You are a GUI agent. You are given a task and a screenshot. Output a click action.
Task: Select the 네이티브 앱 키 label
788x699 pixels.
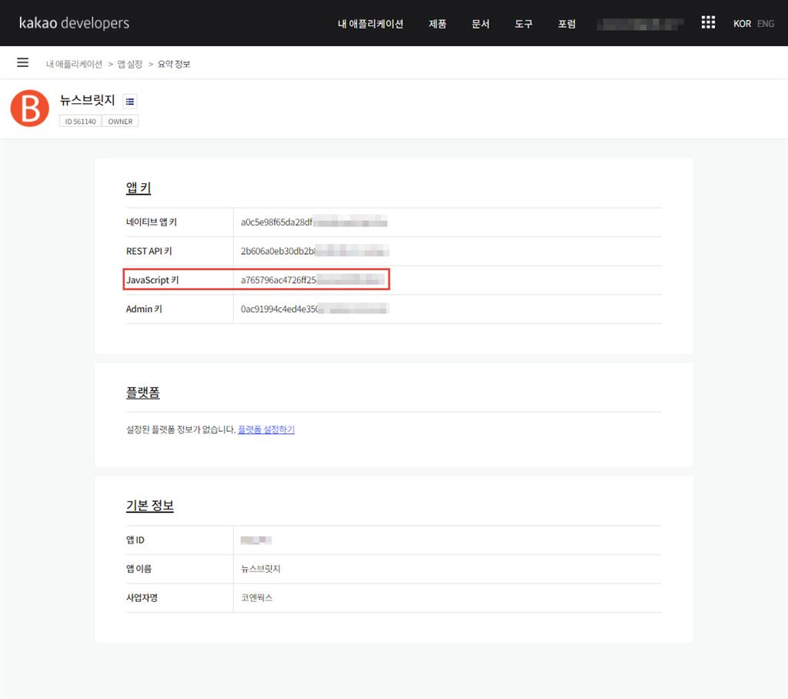click(152, 222)
